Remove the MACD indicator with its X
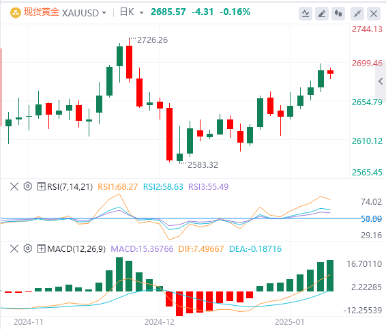Viewport: 386px width, 329px height. 14,248
